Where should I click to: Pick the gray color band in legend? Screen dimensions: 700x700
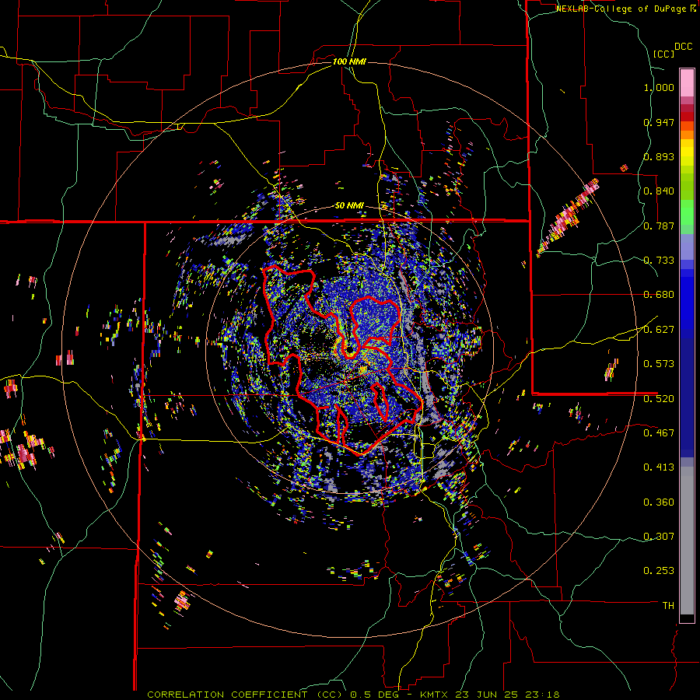(x=687, y=541)
